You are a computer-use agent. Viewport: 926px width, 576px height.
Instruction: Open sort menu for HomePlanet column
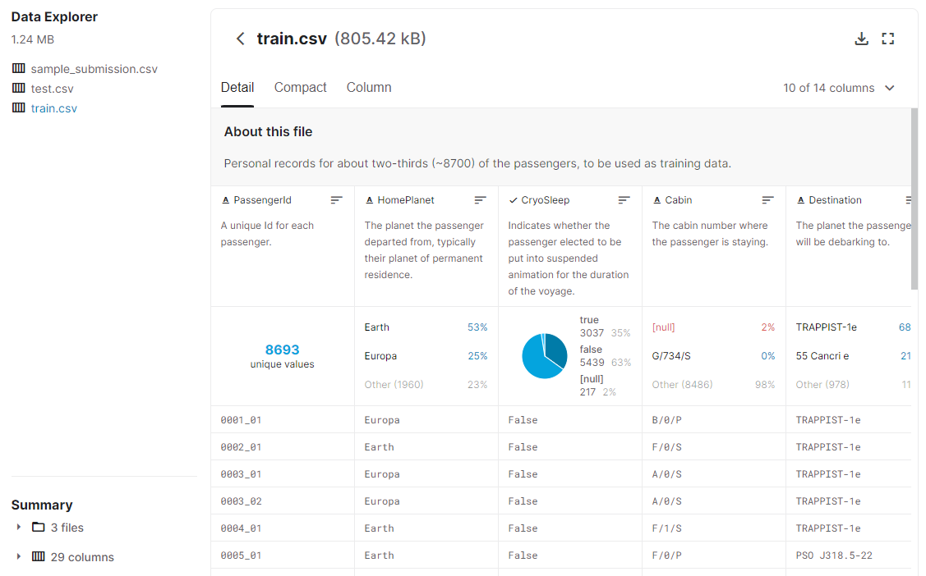pyautogui.click(x=480, y=200)
